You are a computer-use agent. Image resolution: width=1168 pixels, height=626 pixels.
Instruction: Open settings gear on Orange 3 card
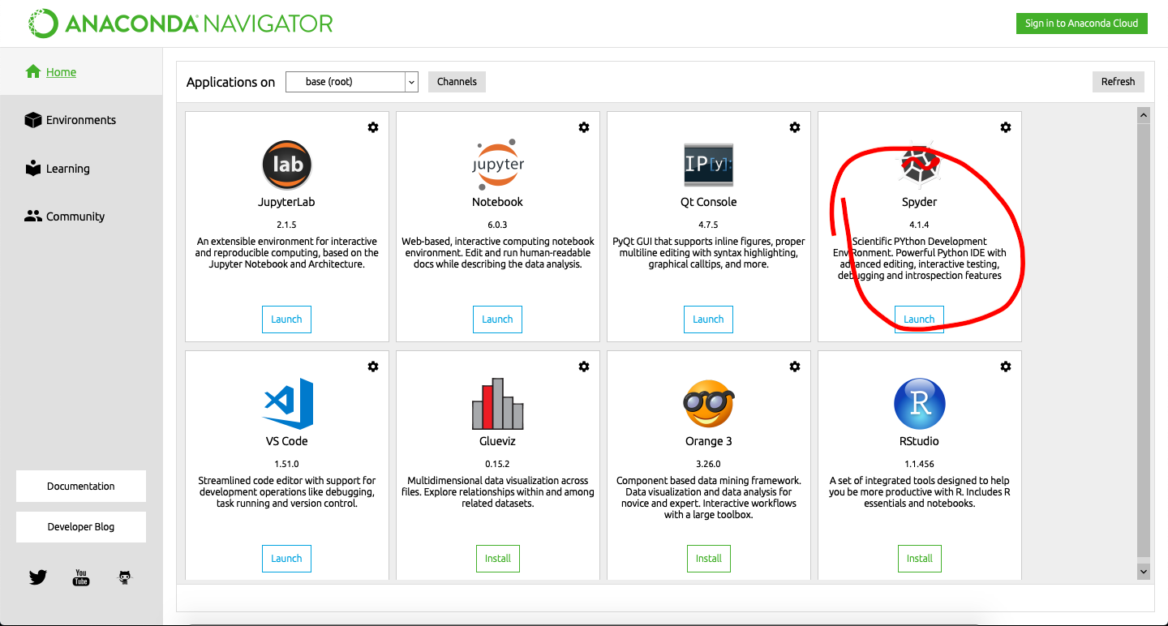pyautogui.click(x=795, y=367)
